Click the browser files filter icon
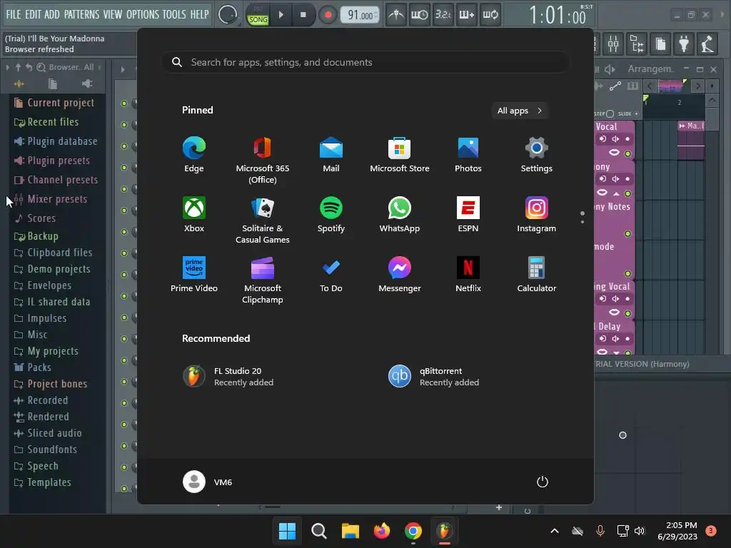 (x=53, y=84)
